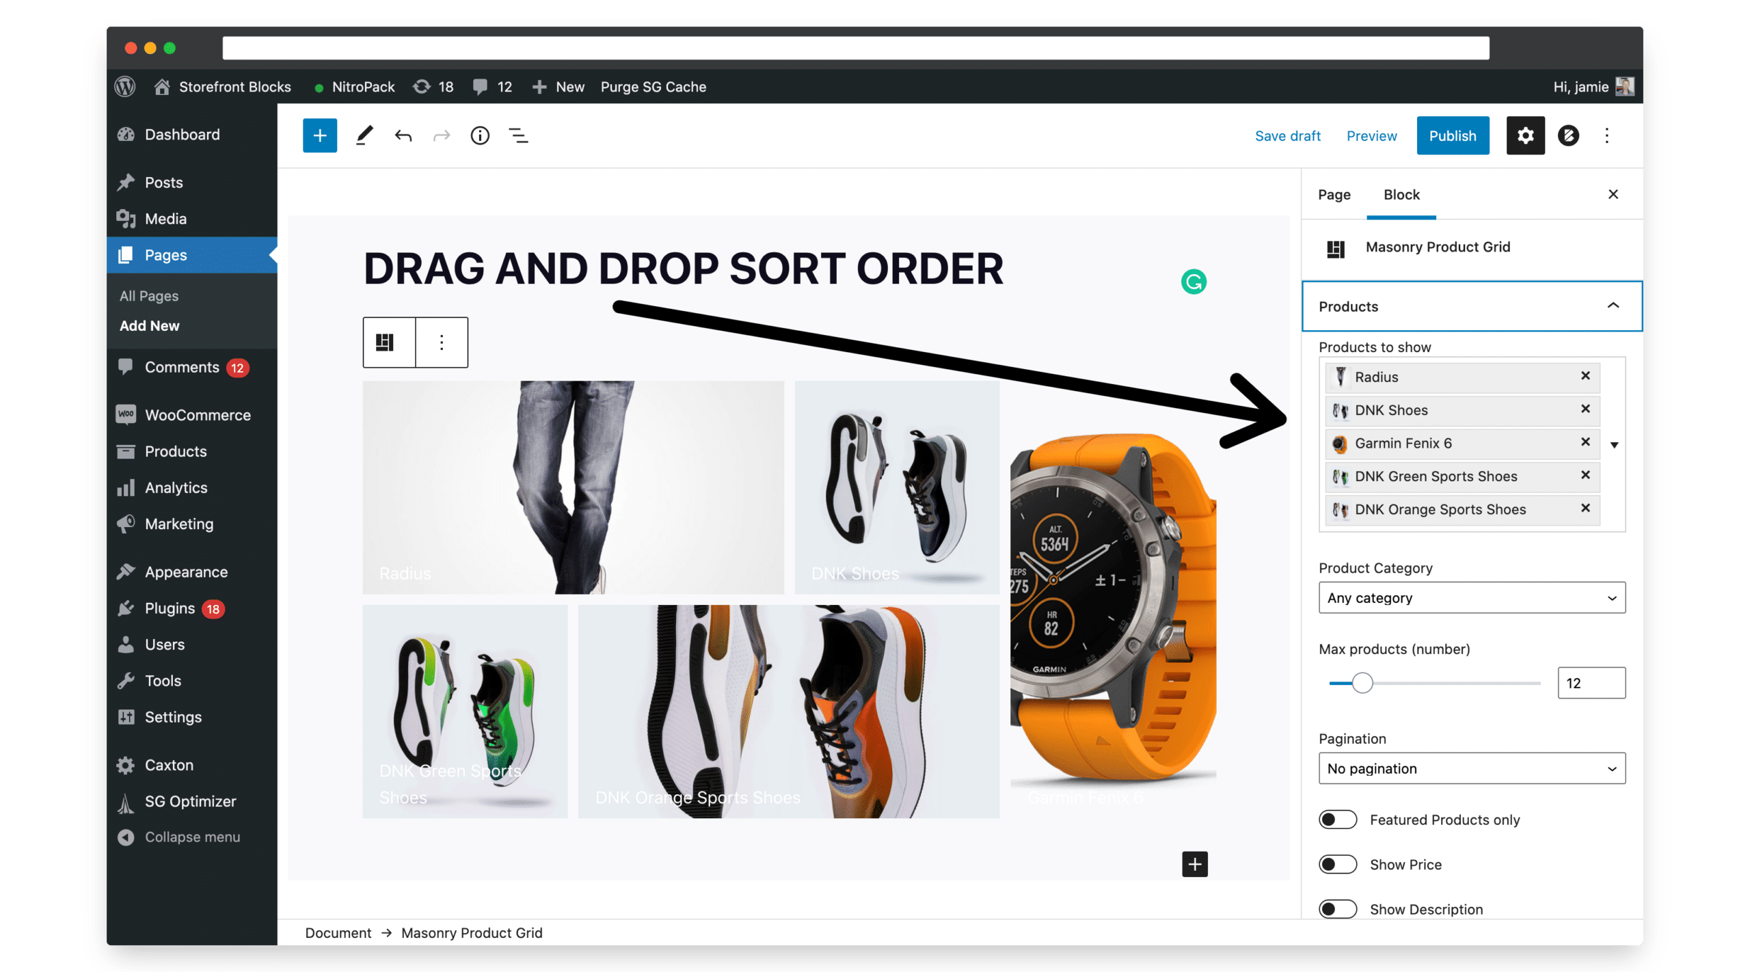
Task: Click the Grammarly green icon
Action: tap(1193, 282)
